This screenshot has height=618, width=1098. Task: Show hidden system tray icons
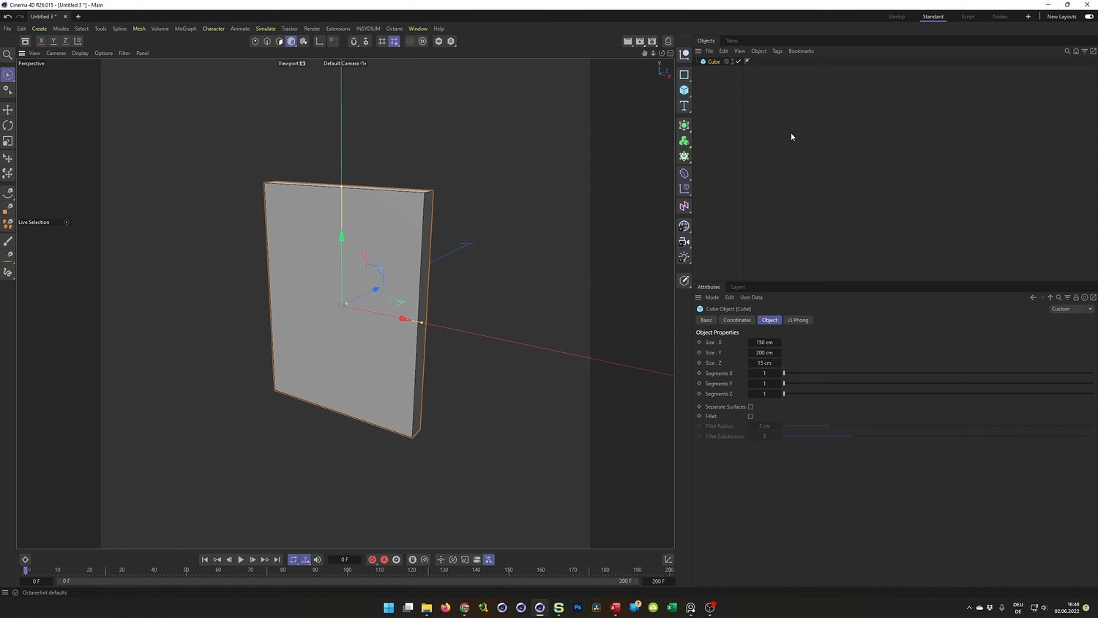click(969, 608)
